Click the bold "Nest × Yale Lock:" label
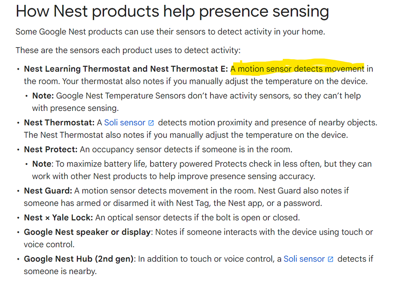The height and width of the screenshot is (281, 403). [x=58, y=218]
